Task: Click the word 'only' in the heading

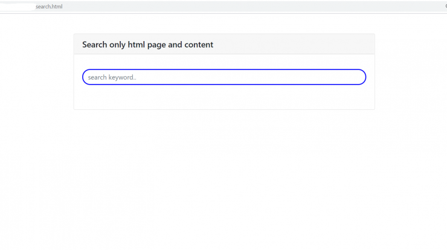Action: coord(117,45)
